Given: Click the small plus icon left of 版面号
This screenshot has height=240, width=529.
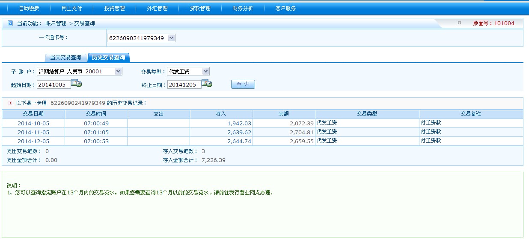Looking at the screenshot, I should (x=459, y=23).
